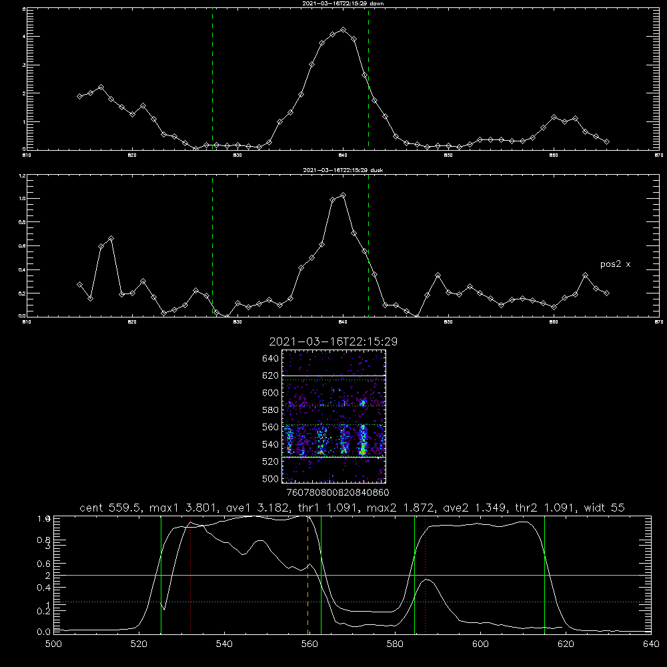Screen dimensions: 667x667
Task: Click the y-axis label 640 of spectrogram image
Action: pyautogui.click(x=271, y=359)
